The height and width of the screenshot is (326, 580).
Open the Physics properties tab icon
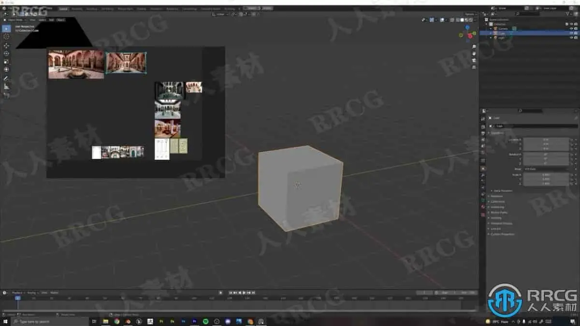click(482, 187)
